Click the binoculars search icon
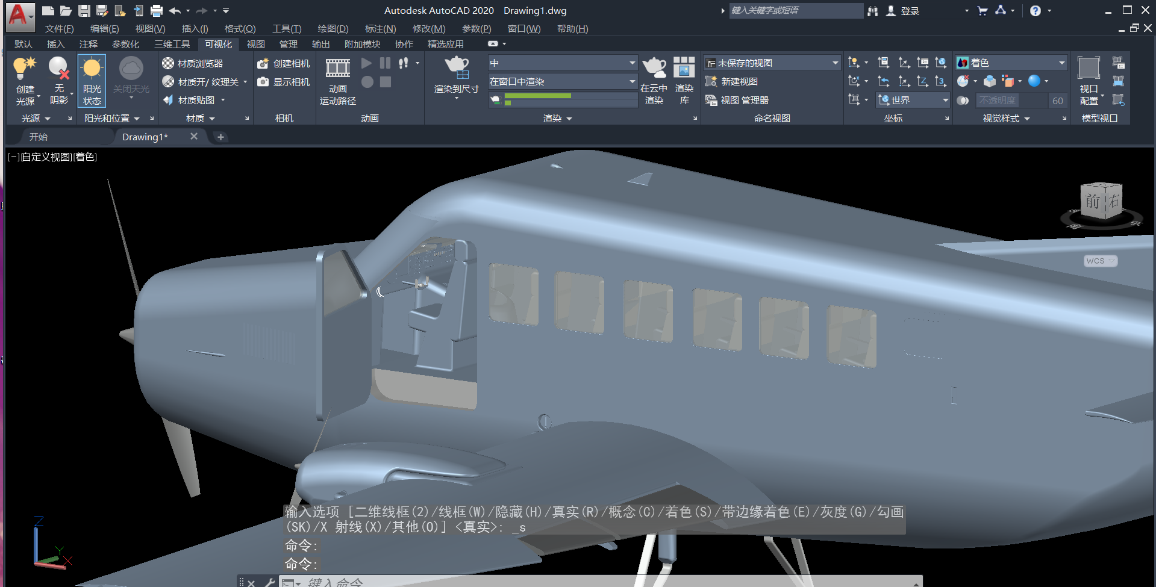The image size is (1156, 587). pos(872,11)
